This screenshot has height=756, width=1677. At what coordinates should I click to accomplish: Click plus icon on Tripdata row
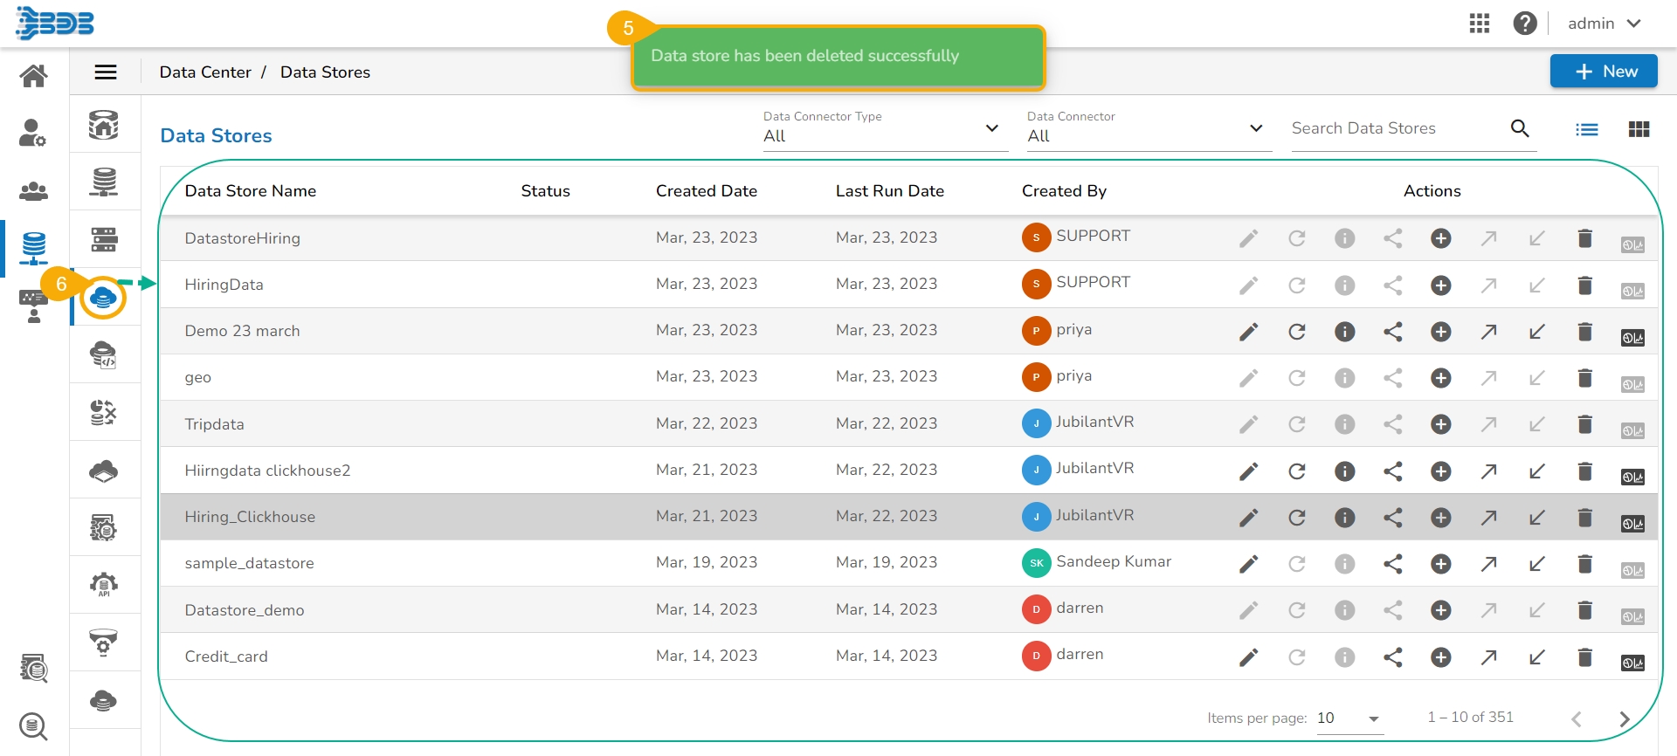1440,424
